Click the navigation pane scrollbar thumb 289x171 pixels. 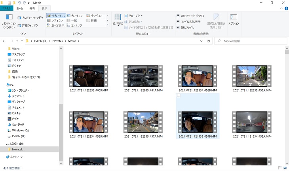pyautogui.click(x=61, y=132)
